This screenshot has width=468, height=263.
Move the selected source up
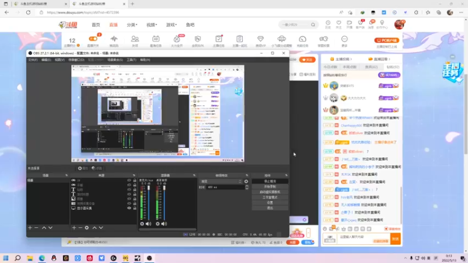pos(94,228)
